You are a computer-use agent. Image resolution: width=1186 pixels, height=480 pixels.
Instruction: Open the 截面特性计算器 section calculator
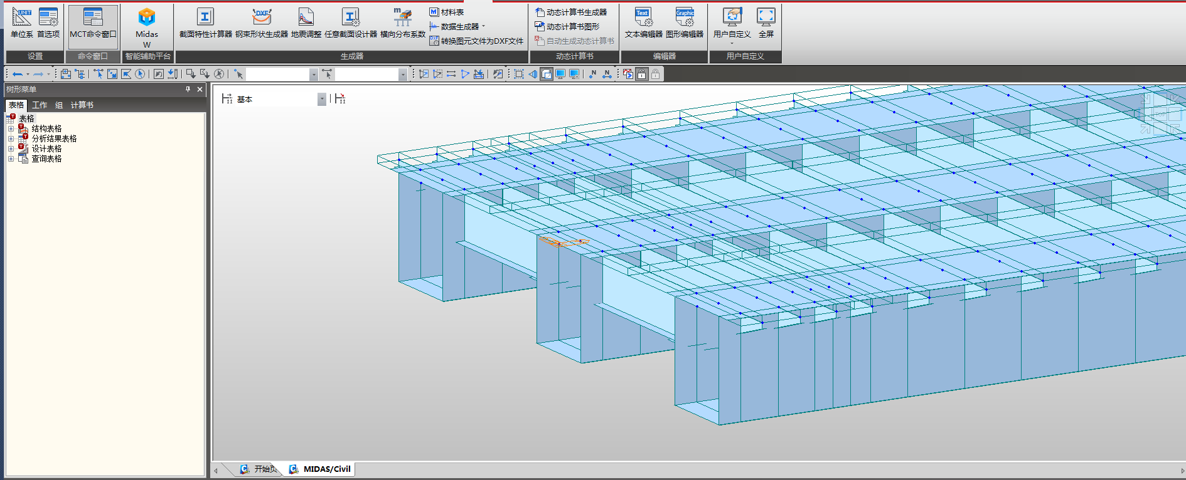(205, 23)
